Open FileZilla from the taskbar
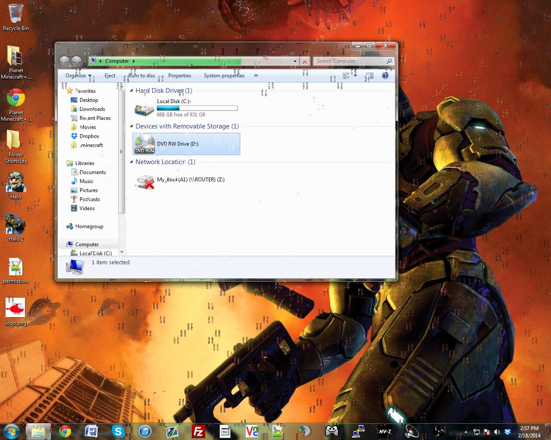Viewport: 551px width, 440px height. 198,431
